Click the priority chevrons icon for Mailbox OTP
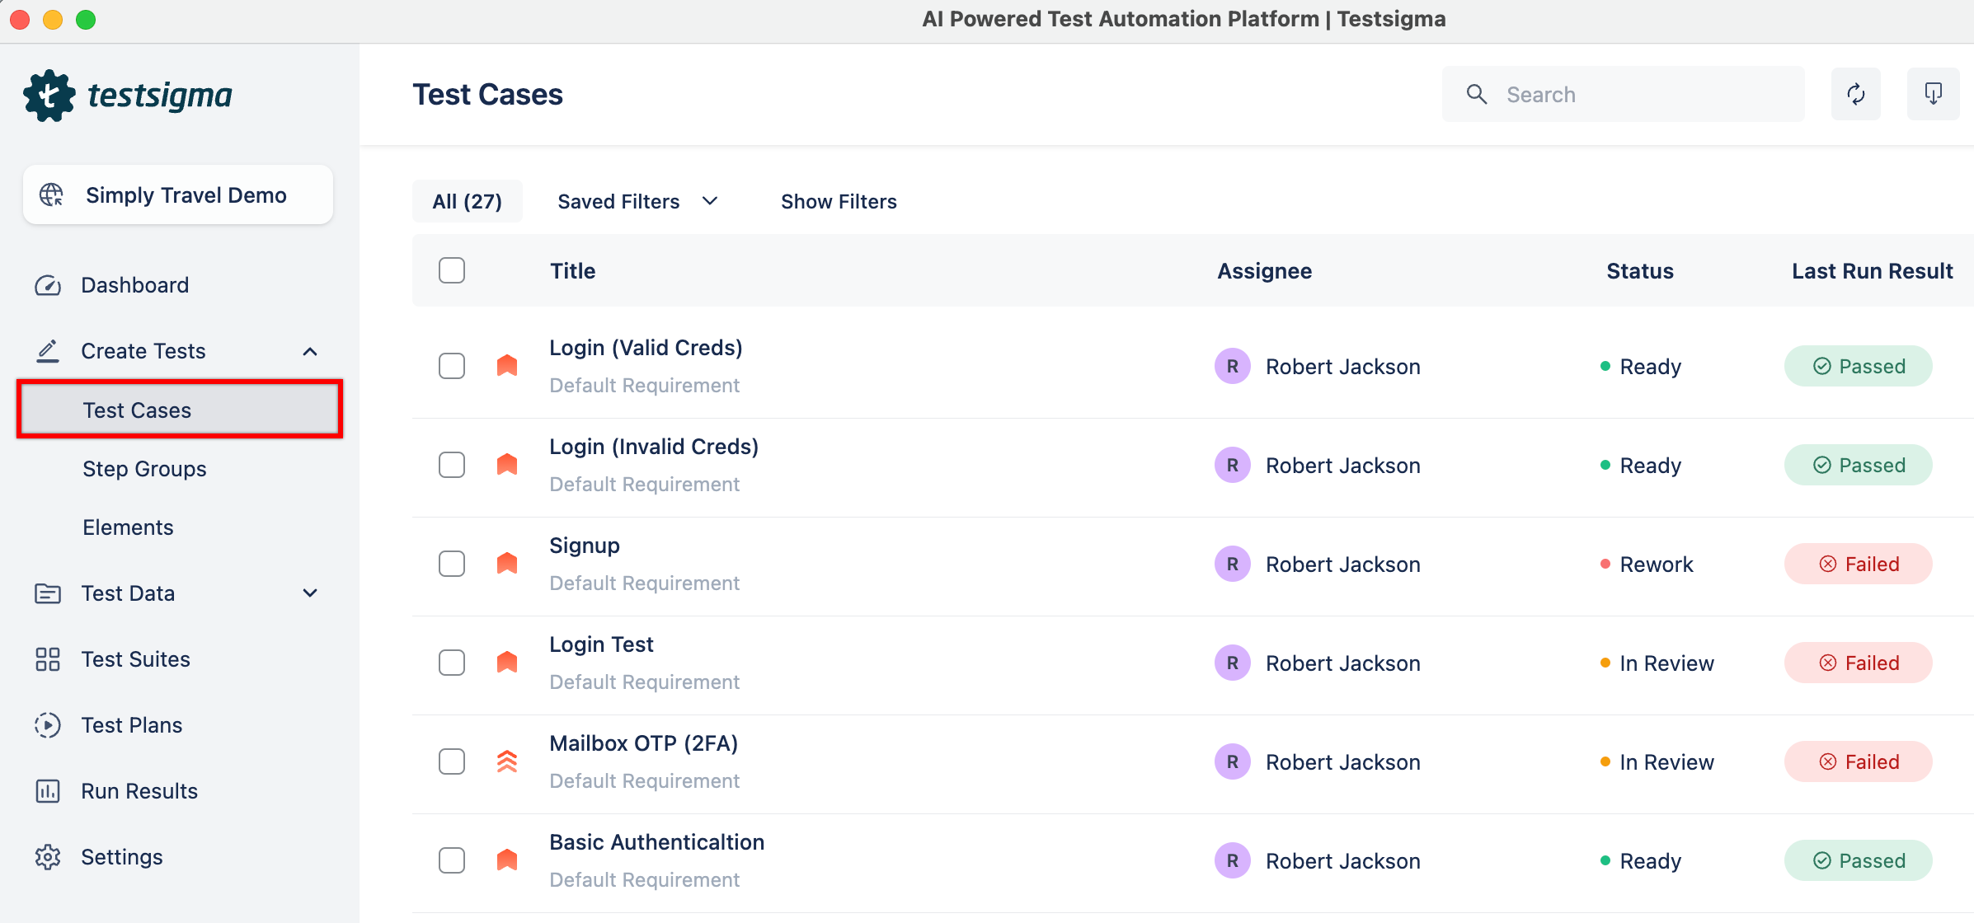The width and height of the screenshot is (1974, 923). [507, 761]
